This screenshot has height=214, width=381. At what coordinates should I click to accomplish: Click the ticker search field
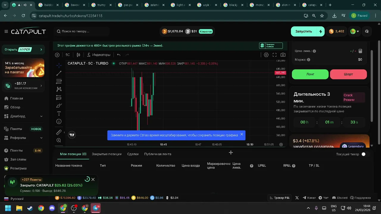(82, 31)
